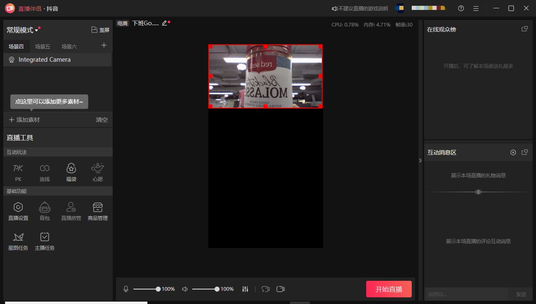This screenshot has height=304, width=536.
Task: Open the help question mark icon
Action: click(x=461, y=8)
